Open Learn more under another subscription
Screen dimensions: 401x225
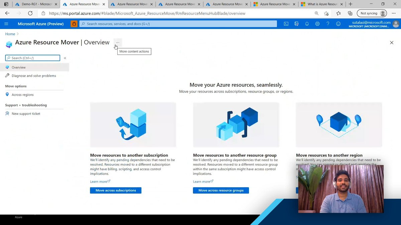point(100,181)
